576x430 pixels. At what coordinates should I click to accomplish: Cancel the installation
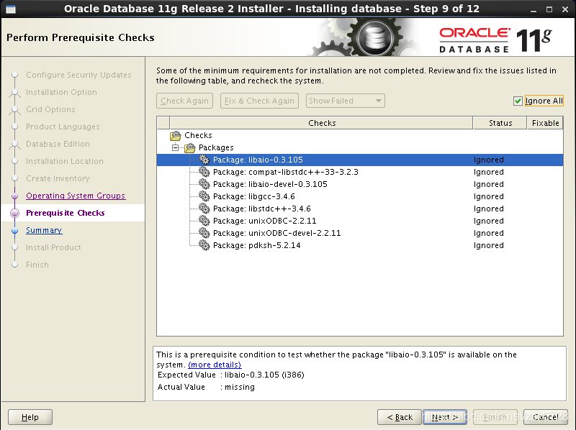[545, 417]
